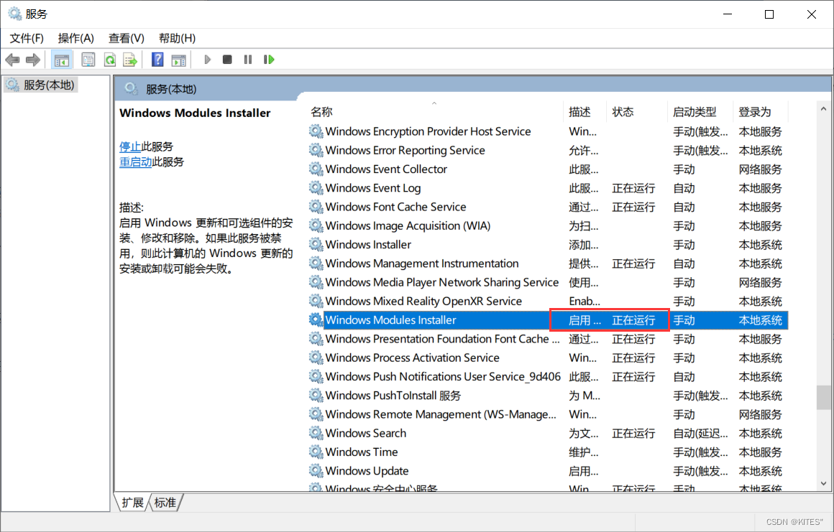Click the gear icon beside Windows Time

[x=316, y=452]
